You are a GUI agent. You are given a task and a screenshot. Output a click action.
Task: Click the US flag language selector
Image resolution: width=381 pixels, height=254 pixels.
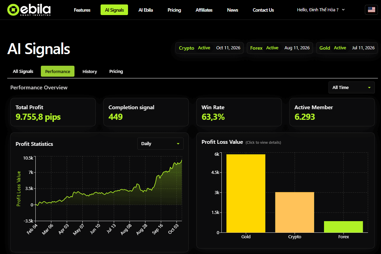tap(371, 10)
